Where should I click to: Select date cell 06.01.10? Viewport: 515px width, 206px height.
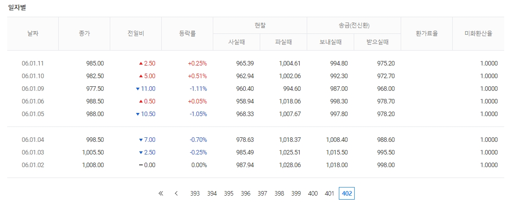point(33,76)
